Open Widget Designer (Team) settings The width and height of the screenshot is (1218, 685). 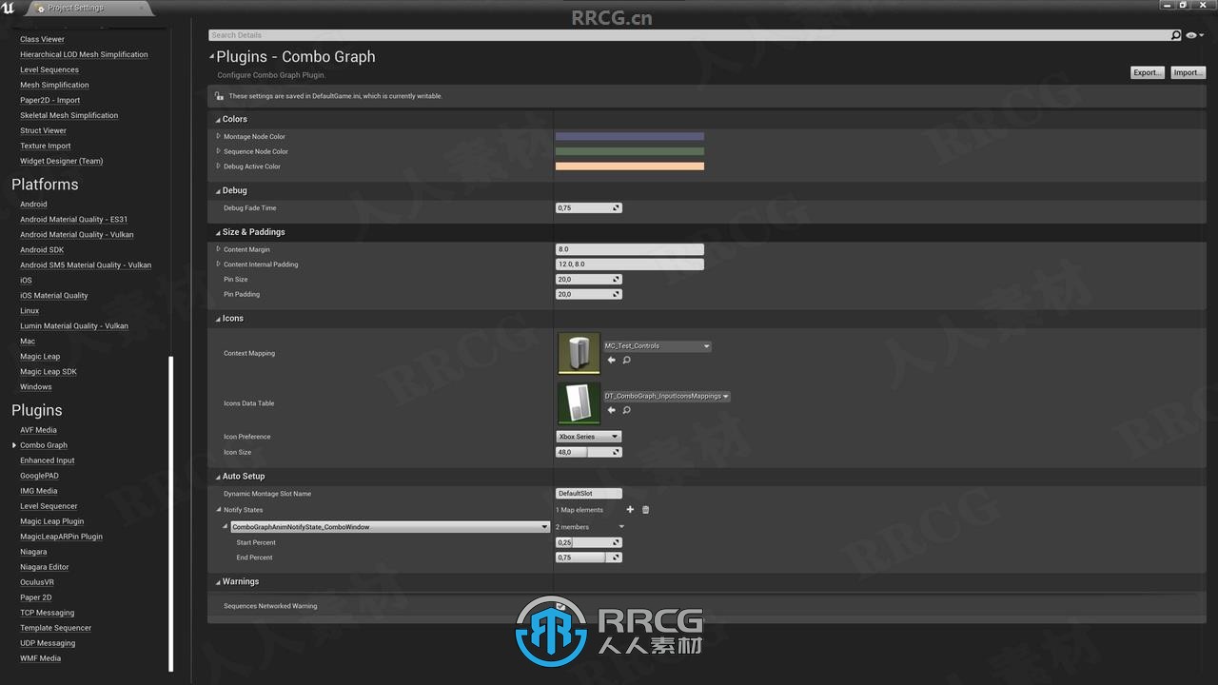point(62,162)
